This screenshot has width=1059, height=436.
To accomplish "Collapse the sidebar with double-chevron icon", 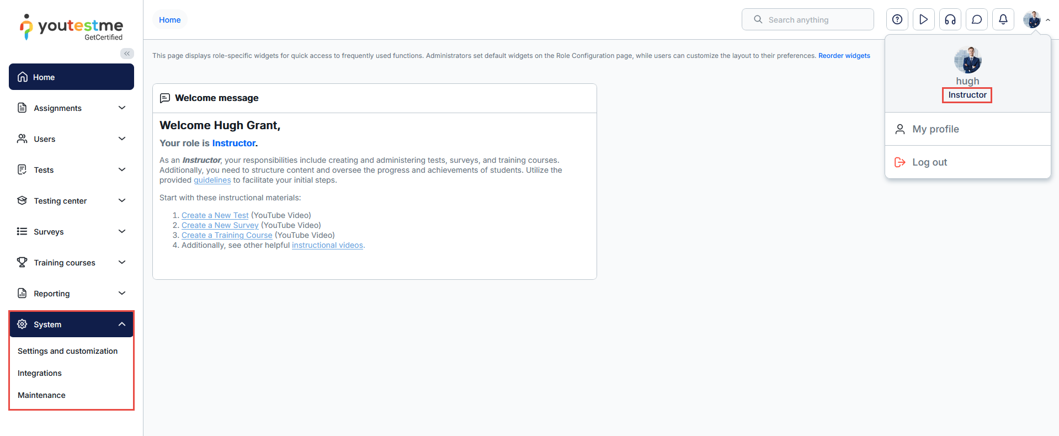I will pyautogui.click(x=127, y=54).
